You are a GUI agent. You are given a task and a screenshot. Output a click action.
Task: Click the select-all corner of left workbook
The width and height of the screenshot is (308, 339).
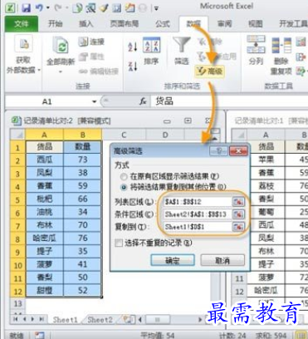point(18,135)
